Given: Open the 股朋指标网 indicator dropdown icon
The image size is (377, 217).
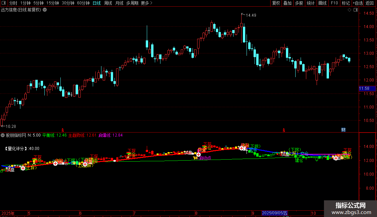Looking at the screenshot, I should [x=3, y=135].
